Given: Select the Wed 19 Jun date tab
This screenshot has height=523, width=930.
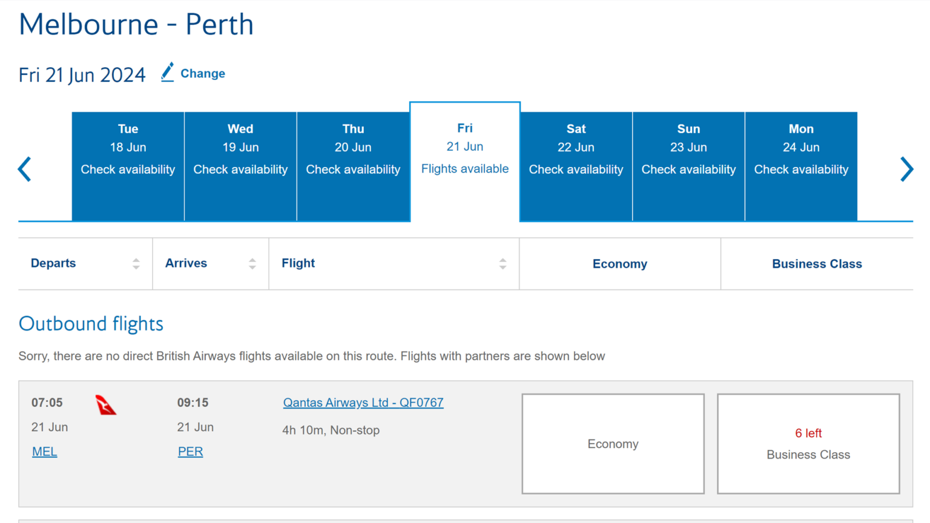Looking at the screenshot, I should pos(240,148).
